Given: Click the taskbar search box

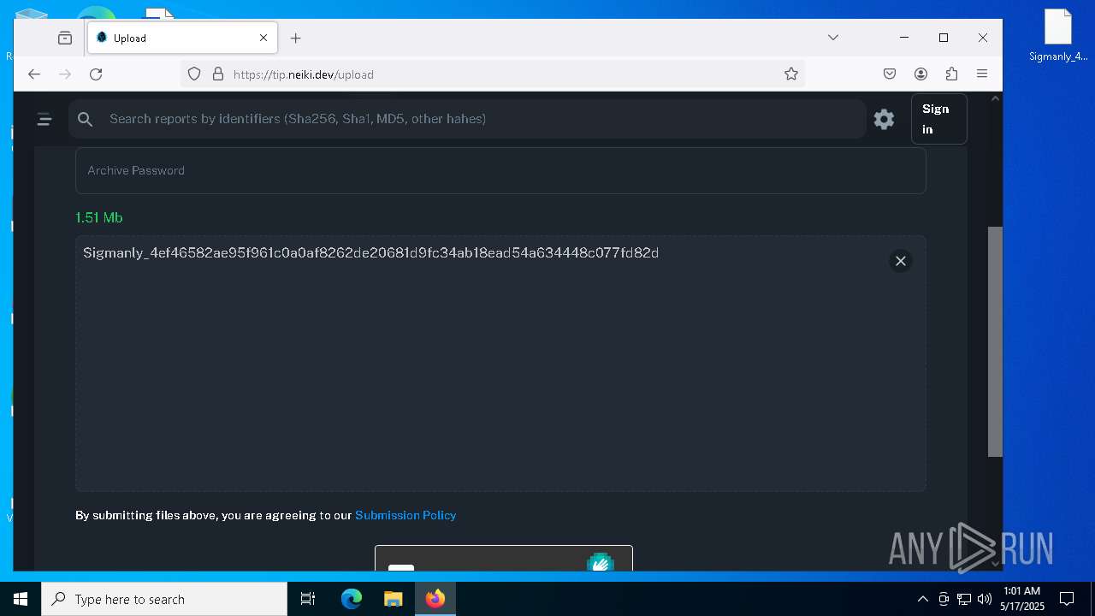Looking at the screenshot, I should point(164,599).
